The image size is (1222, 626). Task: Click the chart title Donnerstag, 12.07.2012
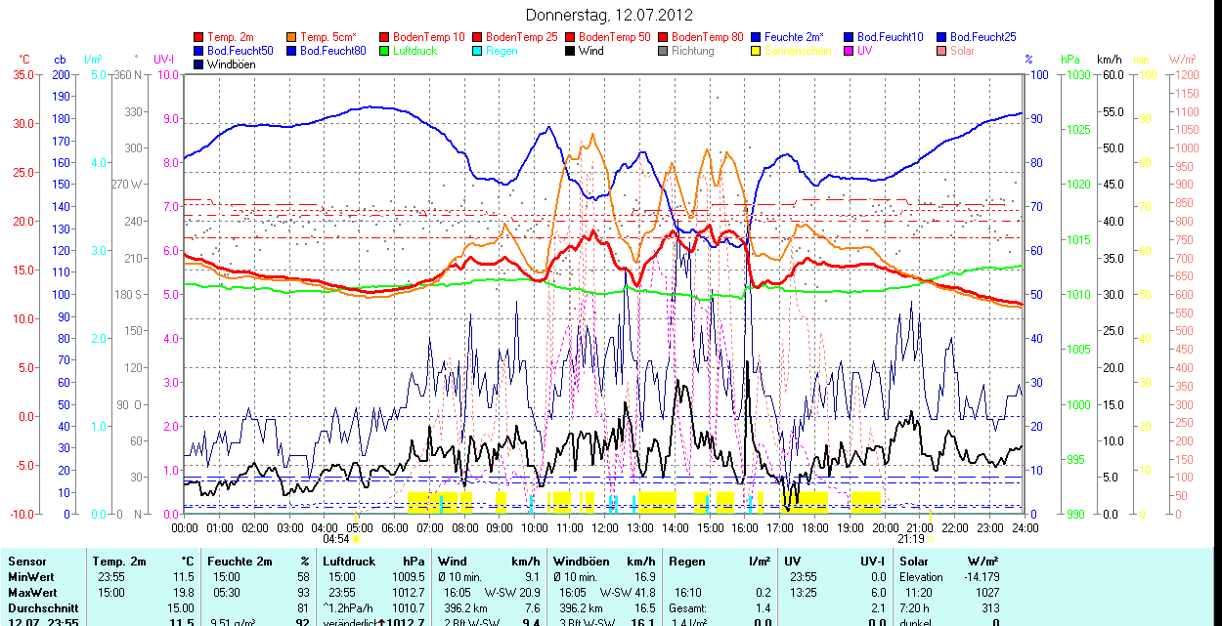click(x=609, y=15)
